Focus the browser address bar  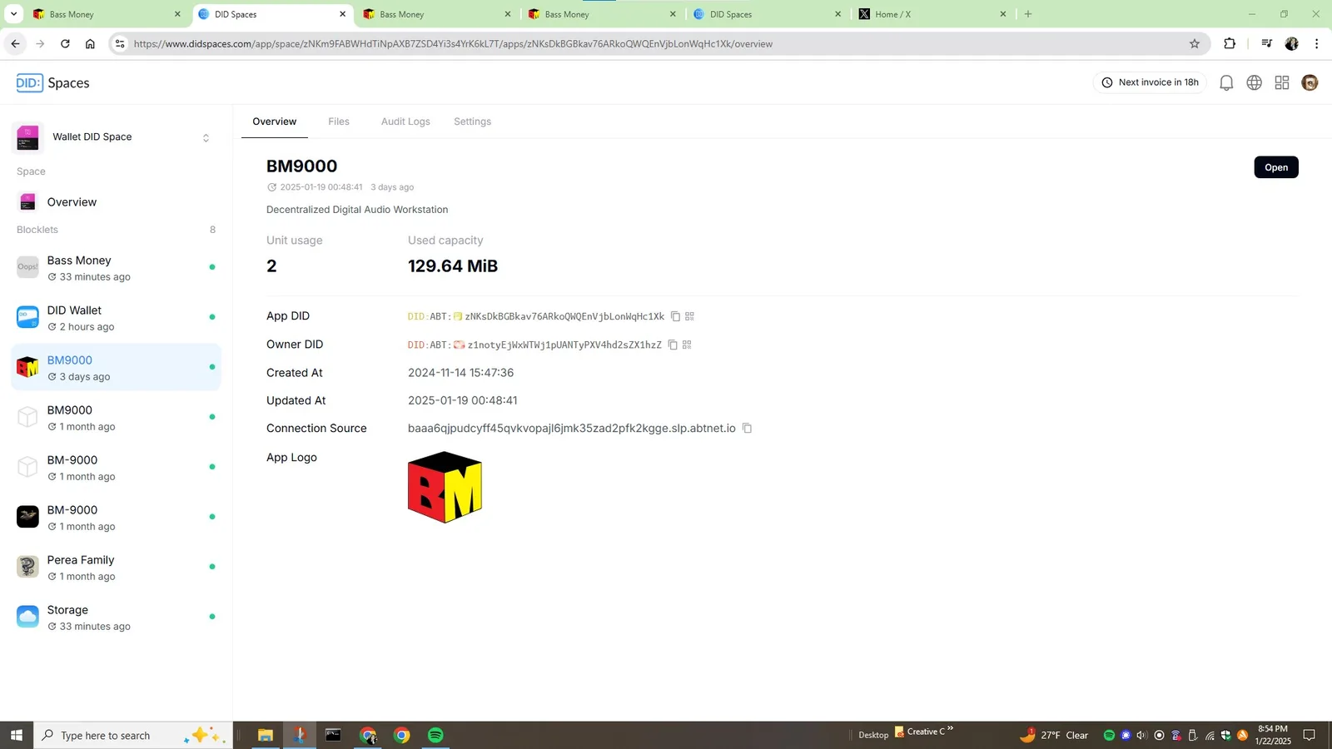click(658, 43)
